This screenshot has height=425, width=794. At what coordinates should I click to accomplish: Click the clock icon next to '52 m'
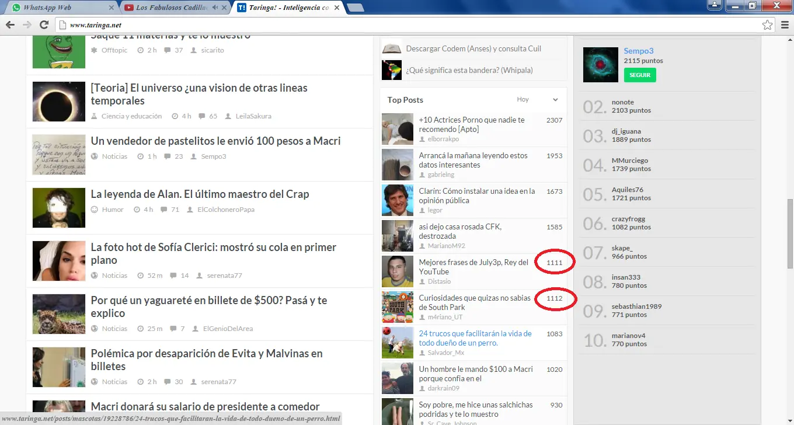[x=140, y=276]
